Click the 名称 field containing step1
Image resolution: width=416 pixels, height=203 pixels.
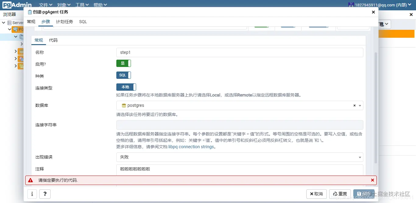pyautogui.click(x=240, y=52)
